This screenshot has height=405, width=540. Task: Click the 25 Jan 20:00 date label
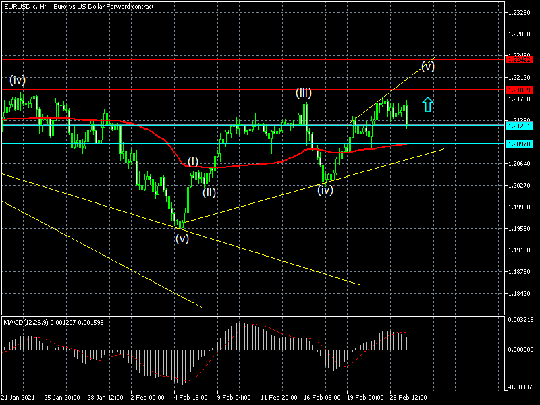tap(62, 397)
